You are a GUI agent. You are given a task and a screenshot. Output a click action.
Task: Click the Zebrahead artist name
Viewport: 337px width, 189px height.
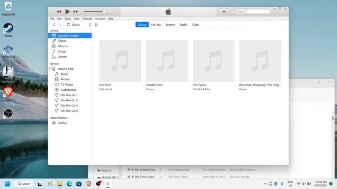point(105,89)
